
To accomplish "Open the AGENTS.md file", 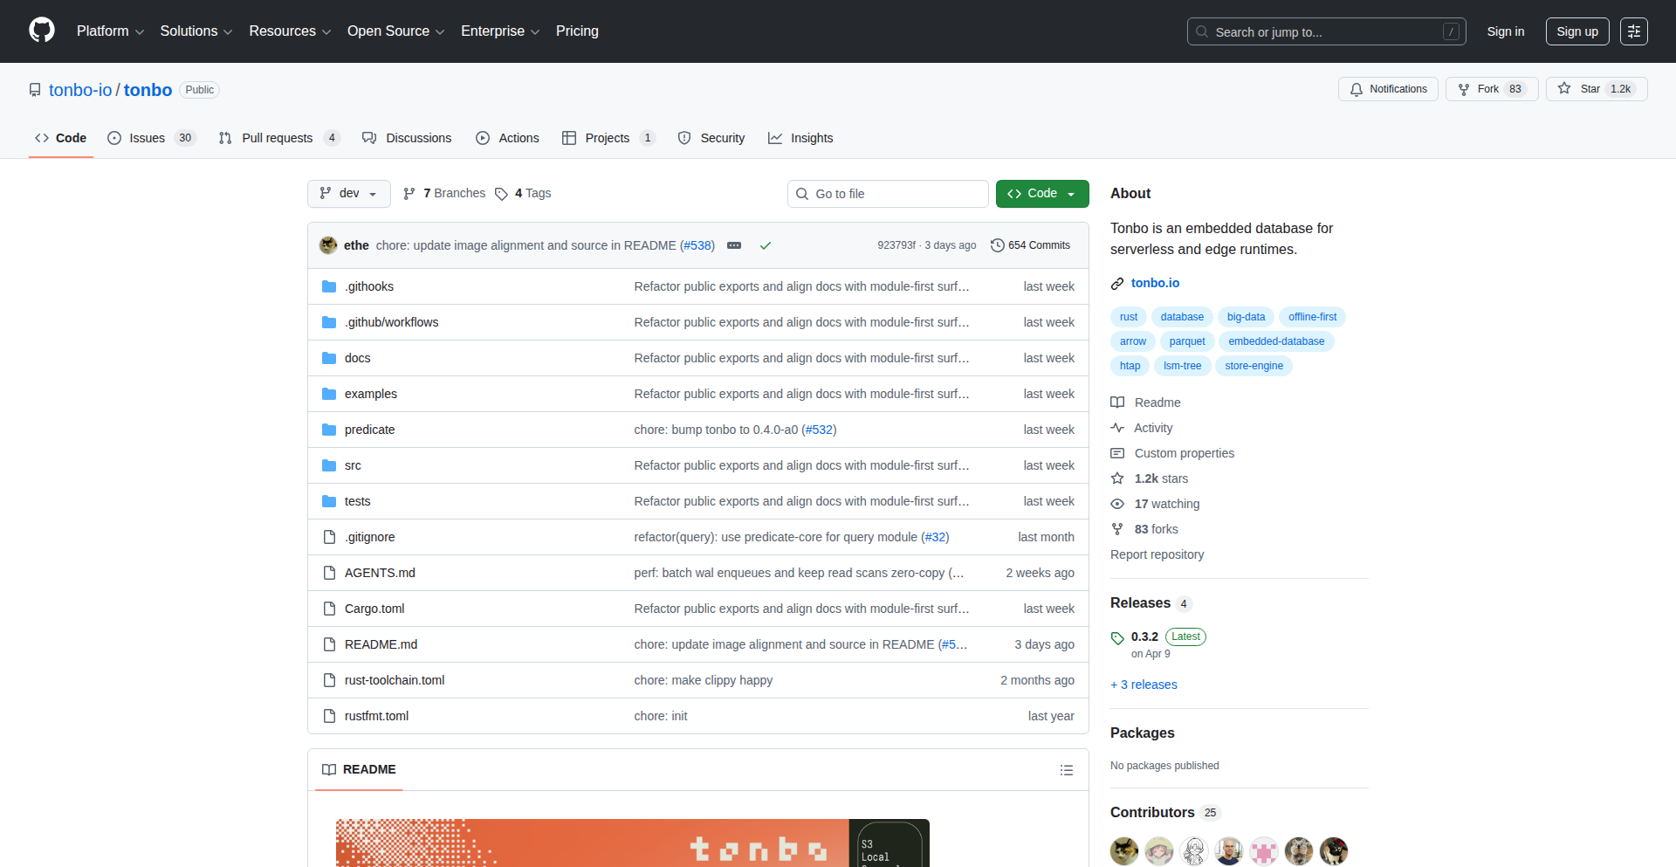I will 380,573.
